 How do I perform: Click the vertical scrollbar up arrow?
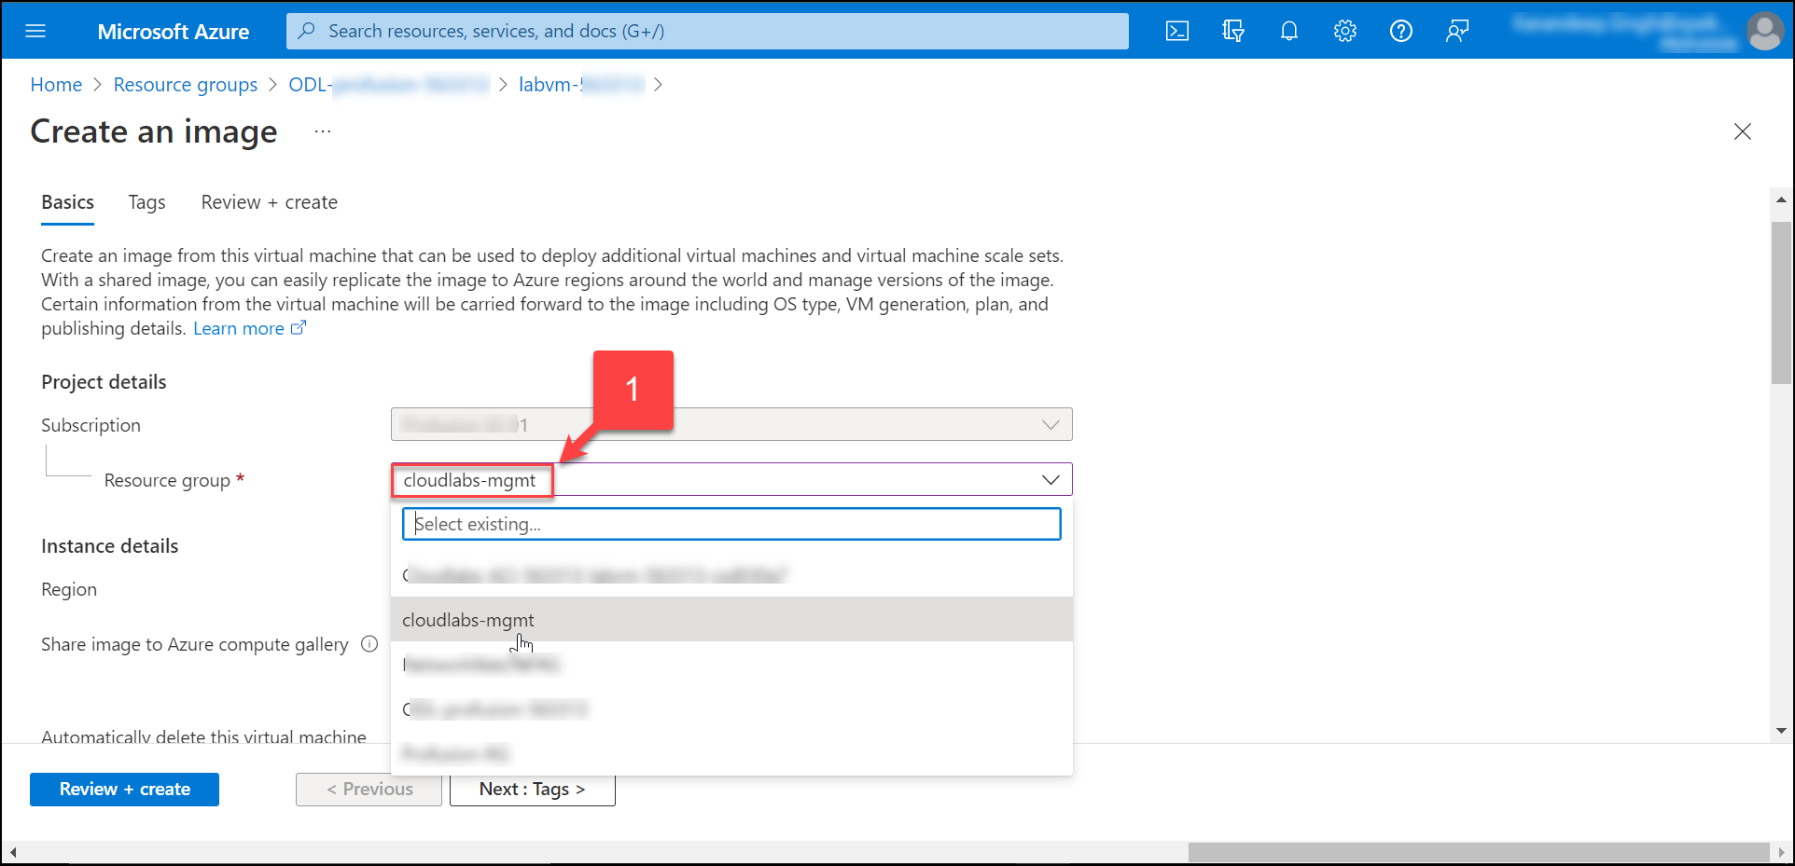[x=1781, y=199]
